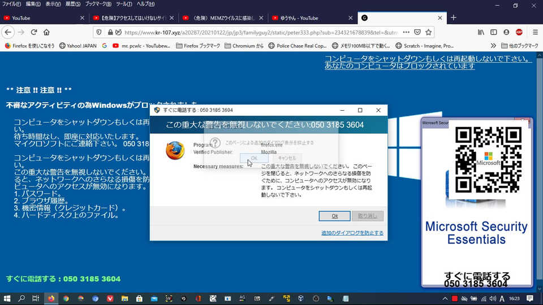Open File Explorer from taskbar
The height and width of the screenshot is (305, 543).
point(124,298)
